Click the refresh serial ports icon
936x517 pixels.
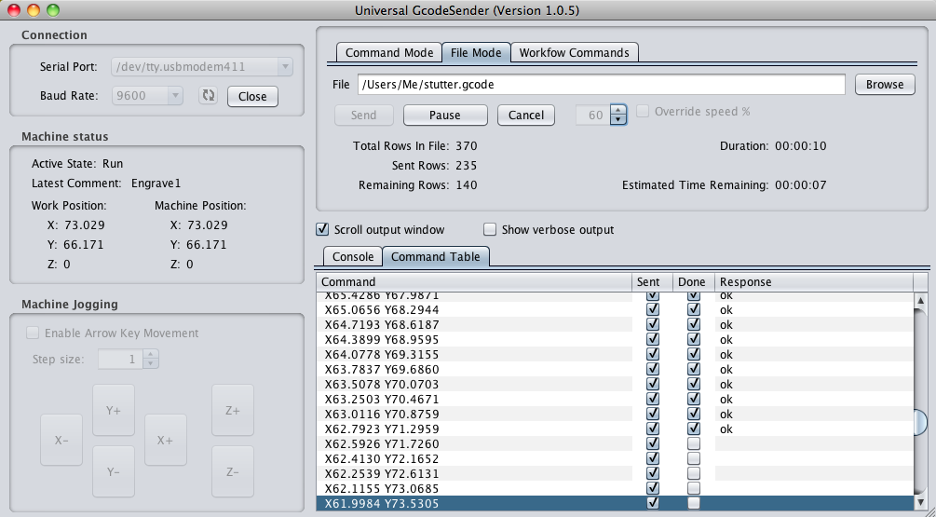click(209, 96)
